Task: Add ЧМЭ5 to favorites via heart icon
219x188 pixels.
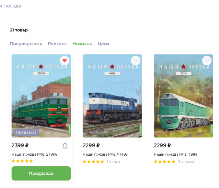Action: pyautogui.click(x=136, y=61)
